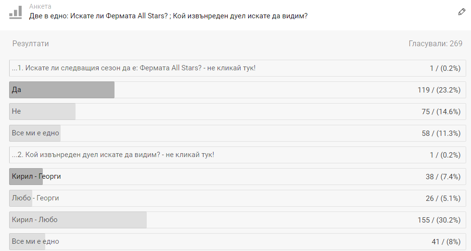Vote for 'Кирил - Любо' duel
471x251 pixels.
[238, 220]
